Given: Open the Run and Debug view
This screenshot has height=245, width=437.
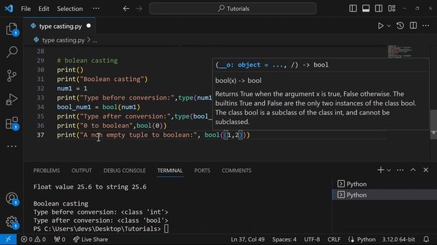Looking at the screenshot, I should click(x=12, y=99).
